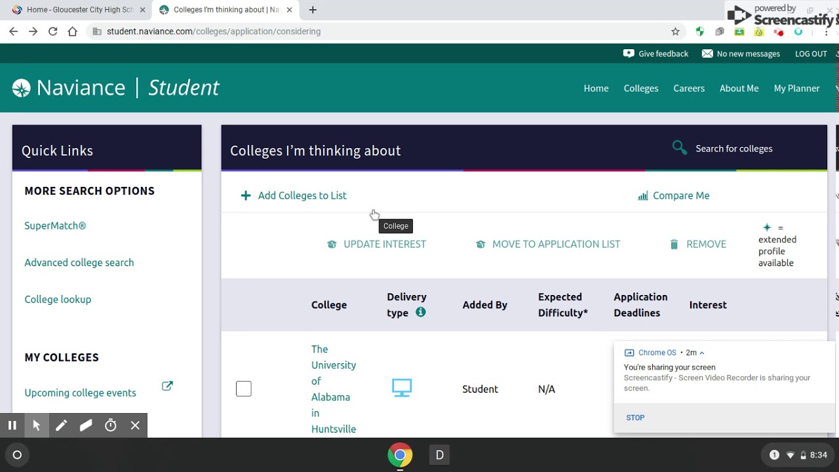Close the Colleges I'm thinking about tab
The height and width of the screenshot is (472, 839).
(x=291, y=10)
